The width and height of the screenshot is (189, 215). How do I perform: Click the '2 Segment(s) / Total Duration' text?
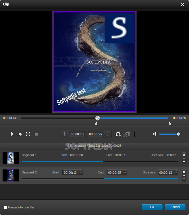point(95,146)
